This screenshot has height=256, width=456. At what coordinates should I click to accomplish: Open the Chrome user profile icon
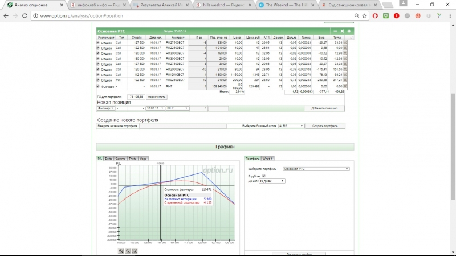point(403,3)
